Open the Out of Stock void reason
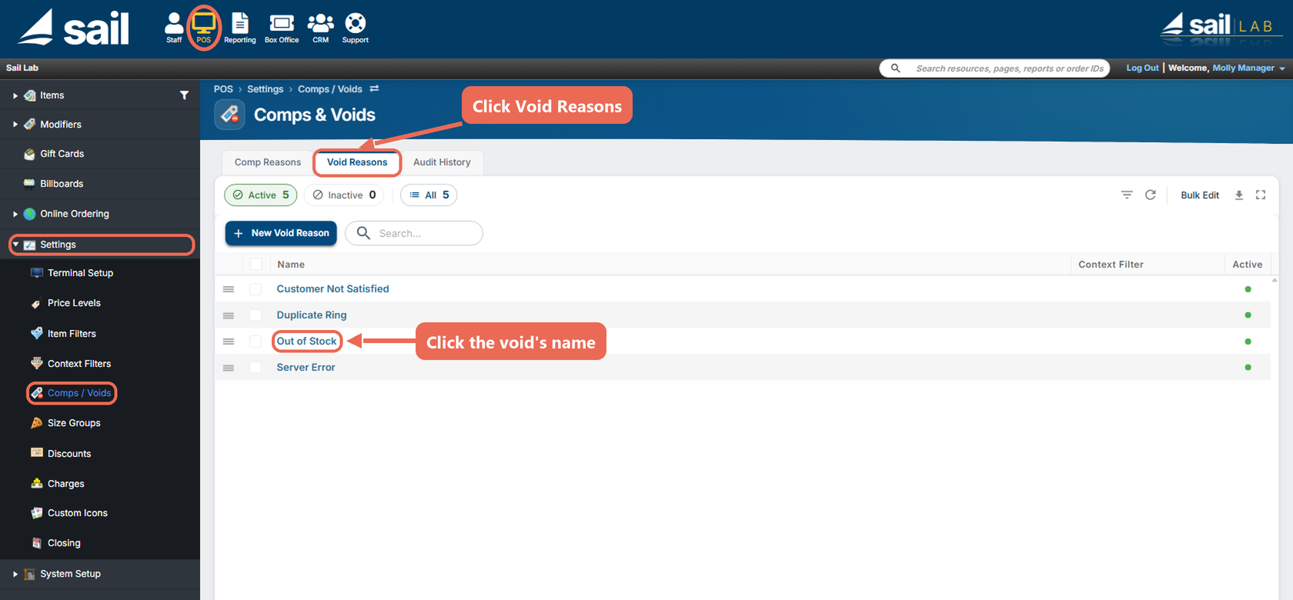Image resolution: width=1293 pixels, height=600 pixels. coord(306,342)
